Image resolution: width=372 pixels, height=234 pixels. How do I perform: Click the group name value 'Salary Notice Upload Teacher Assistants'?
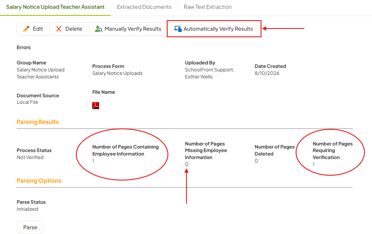(40, 73)
